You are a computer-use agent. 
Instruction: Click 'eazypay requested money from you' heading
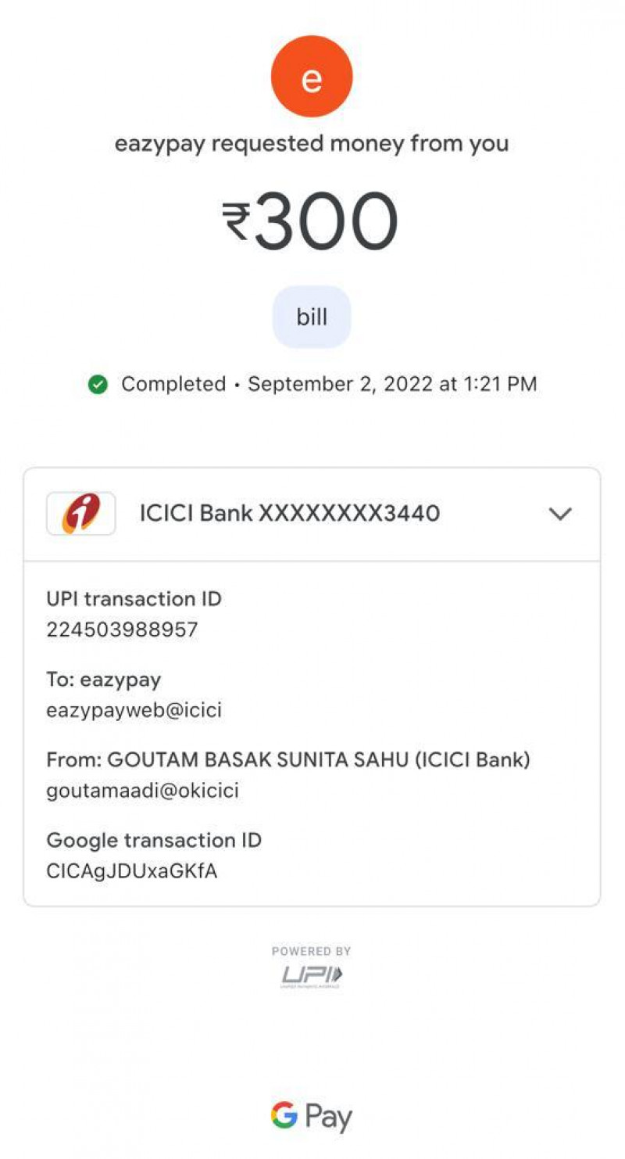(312, 144)
